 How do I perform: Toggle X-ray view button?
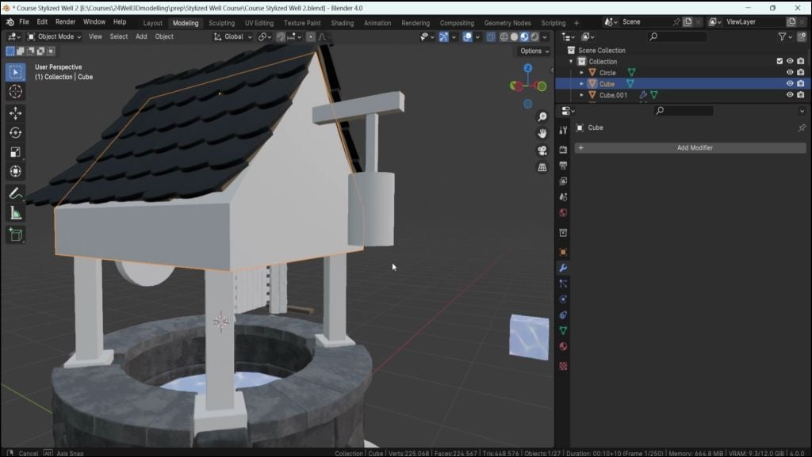[490, 36]
